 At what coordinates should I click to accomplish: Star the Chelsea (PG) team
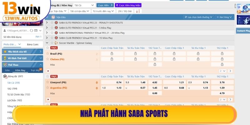coord(47,59)
